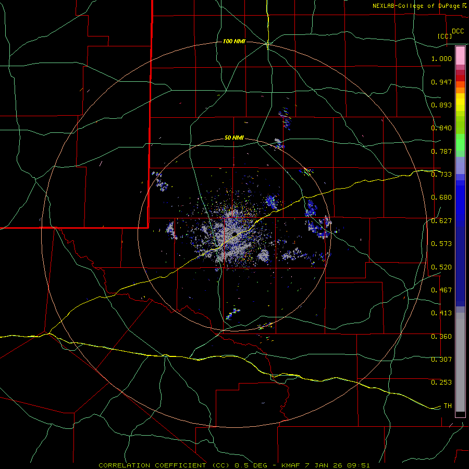Select the 0.467 scale value
The height and width of the screenshot is (469, 469).
pos(441,290)
